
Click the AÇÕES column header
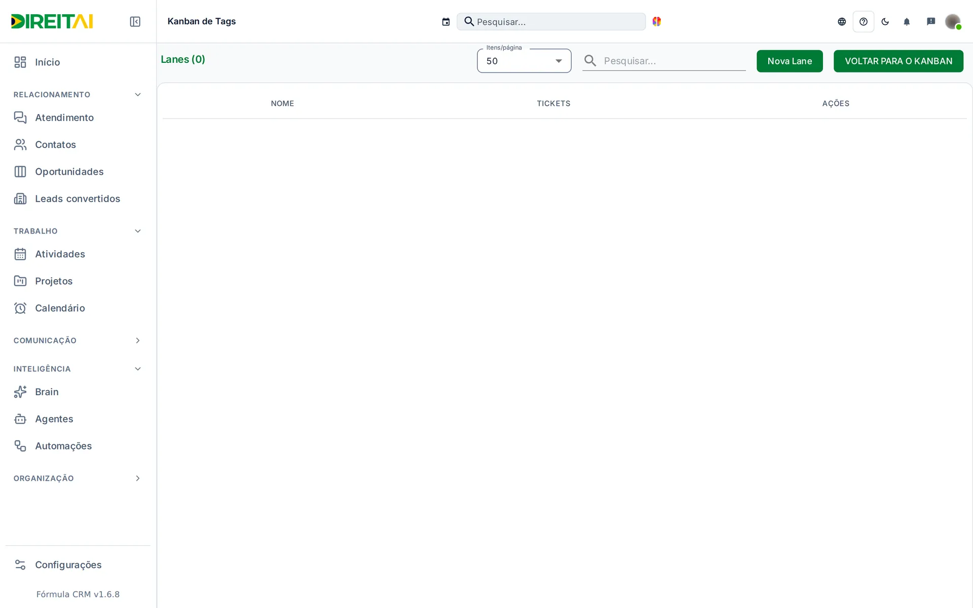point(836,103)
